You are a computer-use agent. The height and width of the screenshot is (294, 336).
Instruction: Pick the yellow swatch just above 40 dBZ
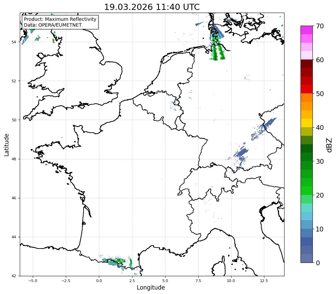click(x=307, y=123)
